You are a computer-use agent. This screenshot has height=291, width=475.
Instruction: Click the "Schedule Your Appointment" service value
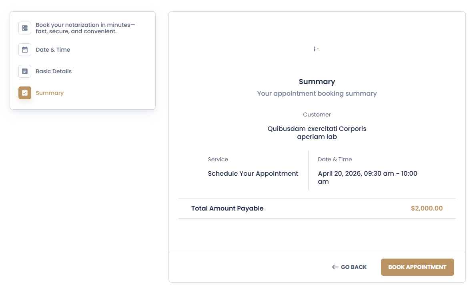tap(253, 174)
